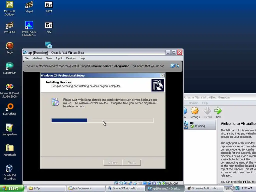Launch Notepad++ from the desktop
Viewport: 256px width, 192px height.
(9, 130)
